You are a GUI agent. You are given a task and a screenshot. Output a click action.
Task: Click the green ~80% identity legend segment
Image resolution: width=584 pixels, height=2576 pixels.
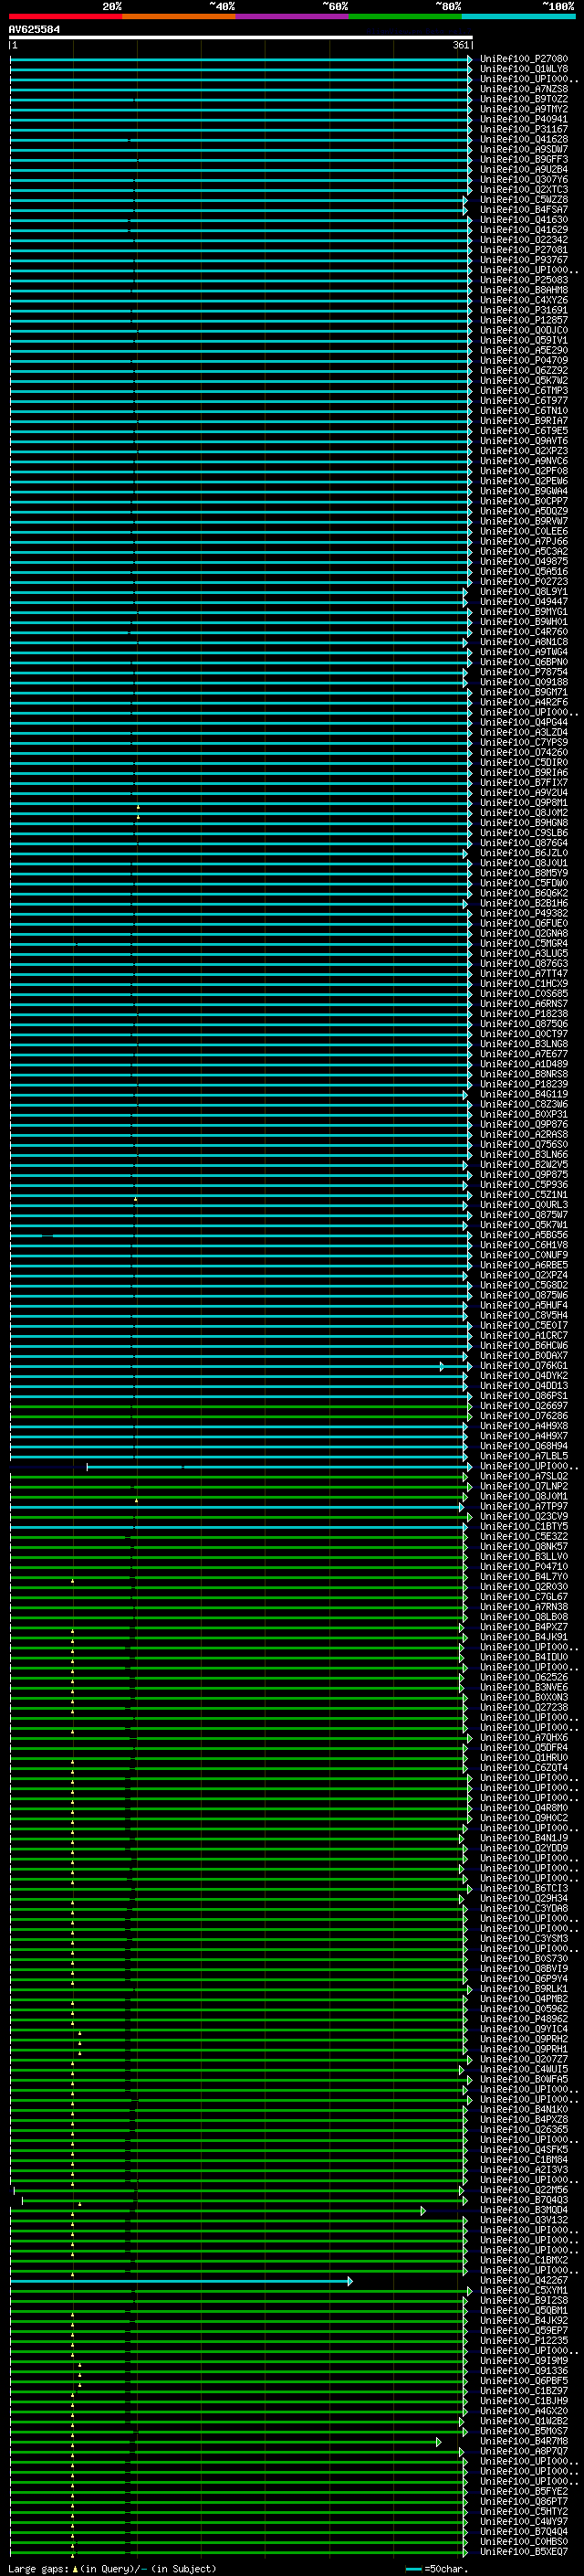tap(405, 16)
